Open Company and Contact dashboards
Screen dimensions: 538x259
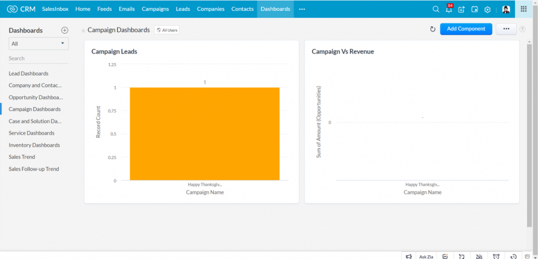tap(35, 86)
